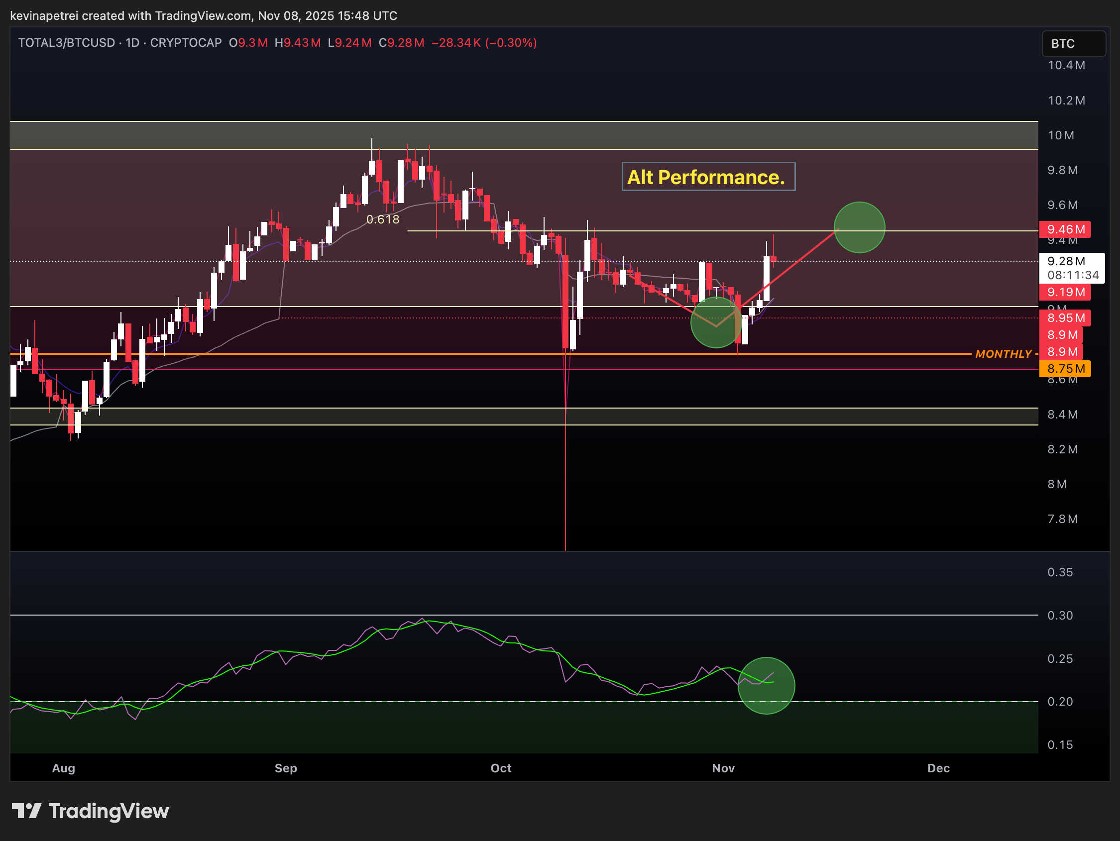Click the TOTAL3/BTCUSD symbol title
The height and width of the screenshot is (841, 1120).
[x=66, y=42]
